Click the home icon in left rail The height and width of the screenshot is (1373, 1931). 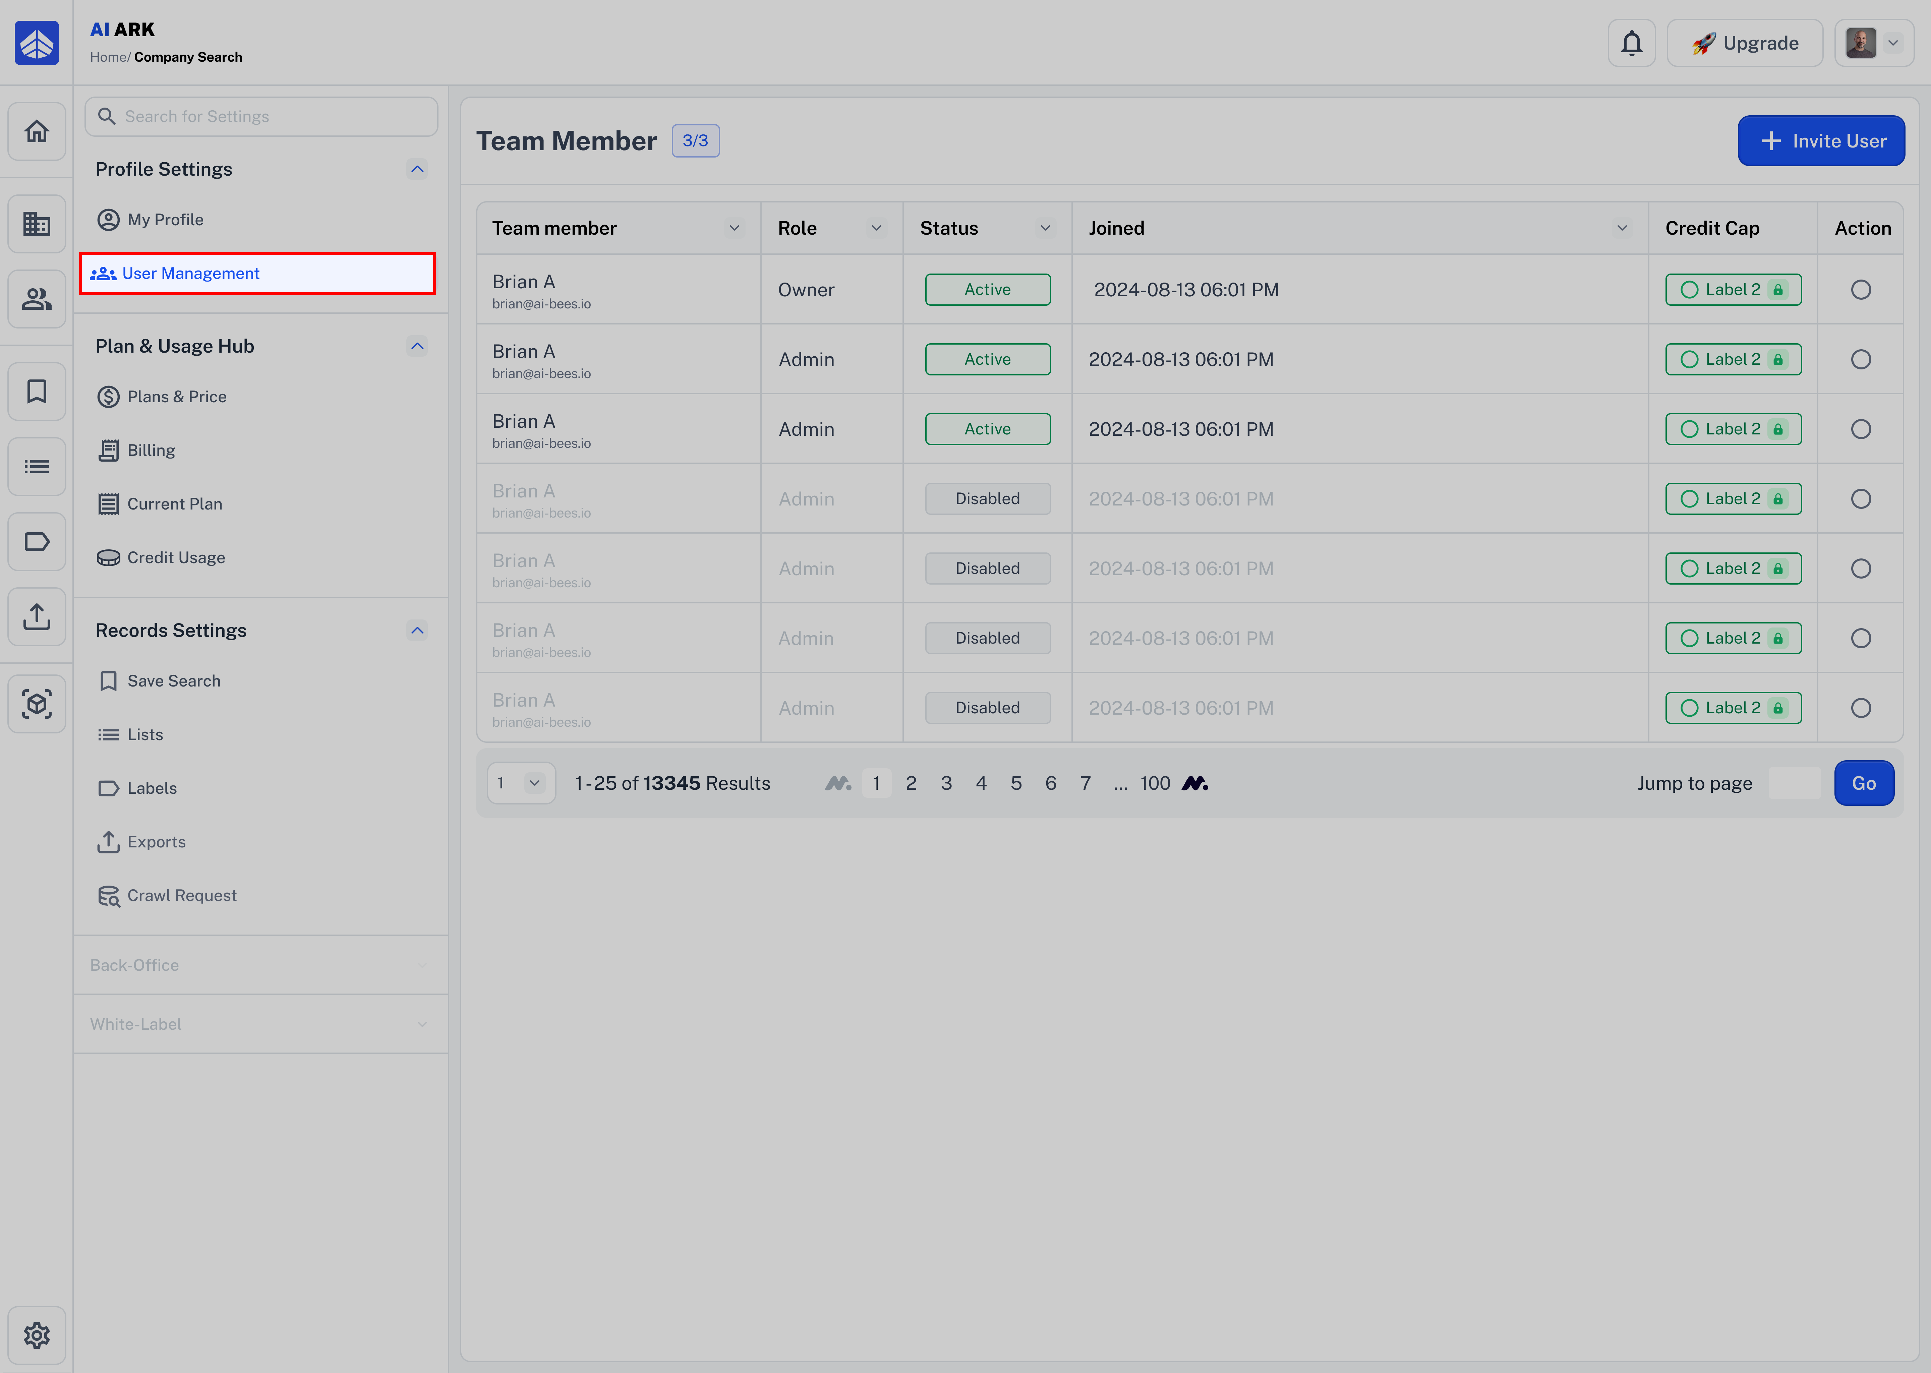(36, 132)
